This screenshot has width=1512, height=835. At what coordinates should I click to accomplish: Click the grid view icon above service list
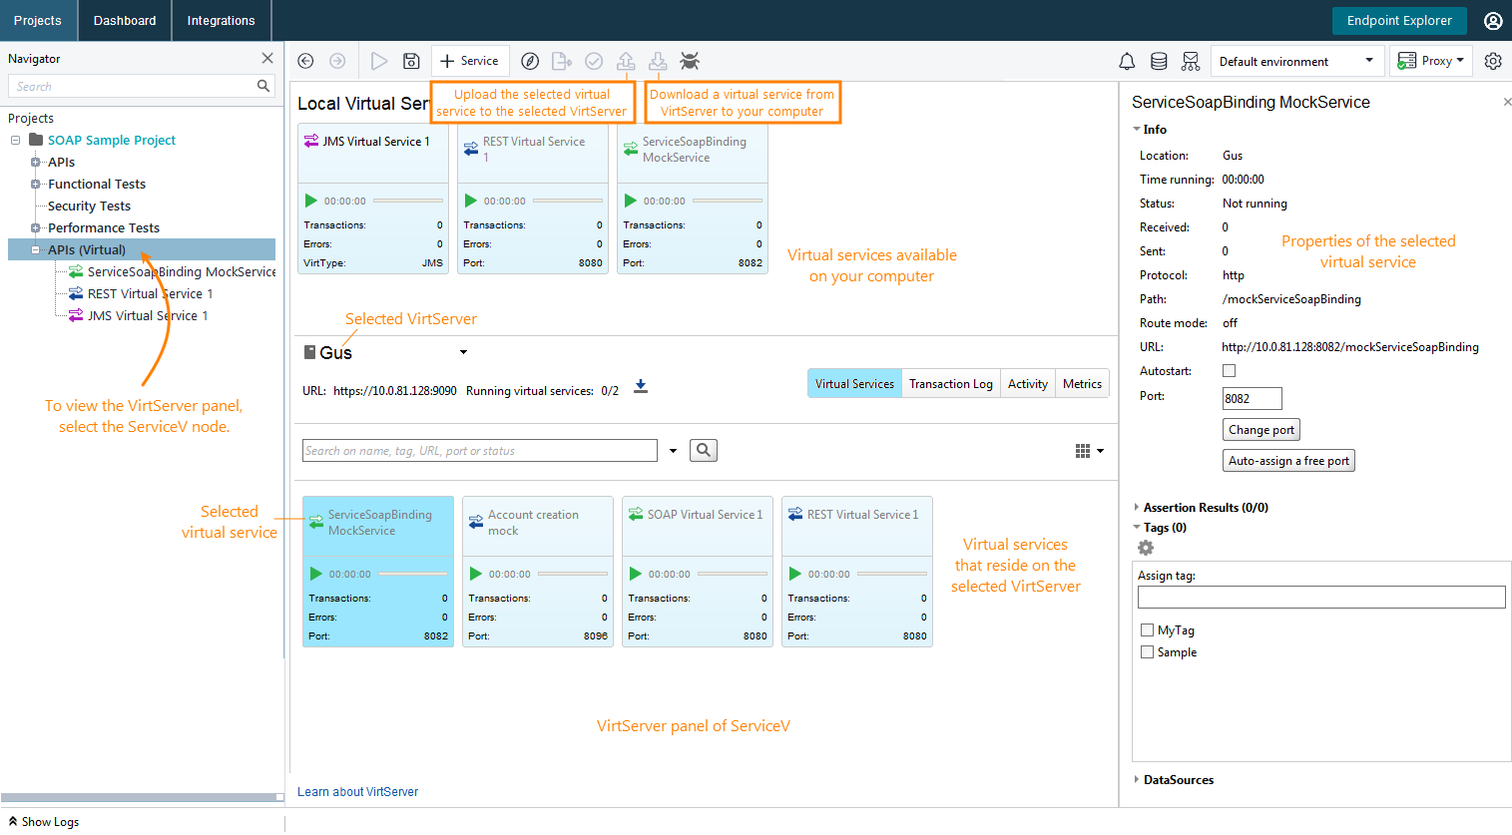click(1084, 450)
